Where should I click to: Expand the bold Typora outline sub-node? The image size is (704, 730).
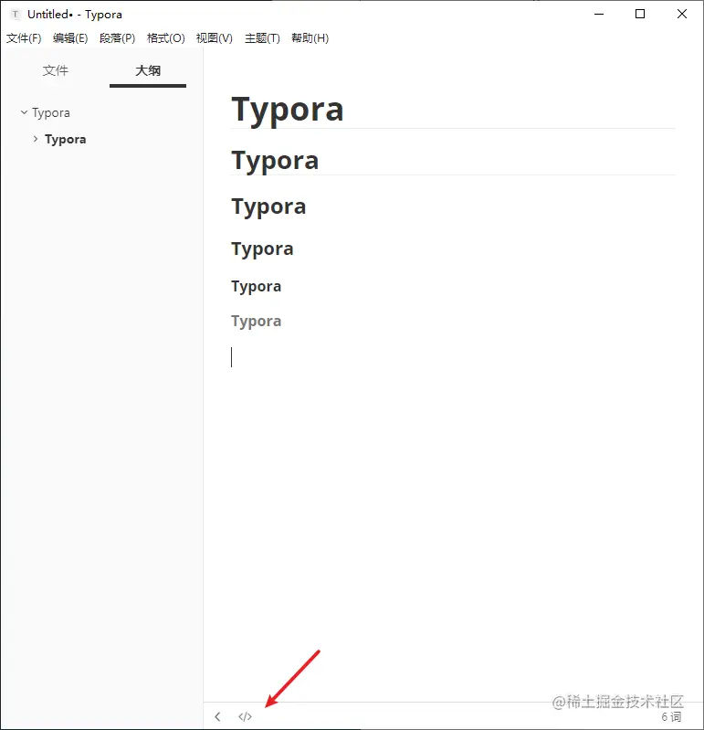click(x=36, y=139)
